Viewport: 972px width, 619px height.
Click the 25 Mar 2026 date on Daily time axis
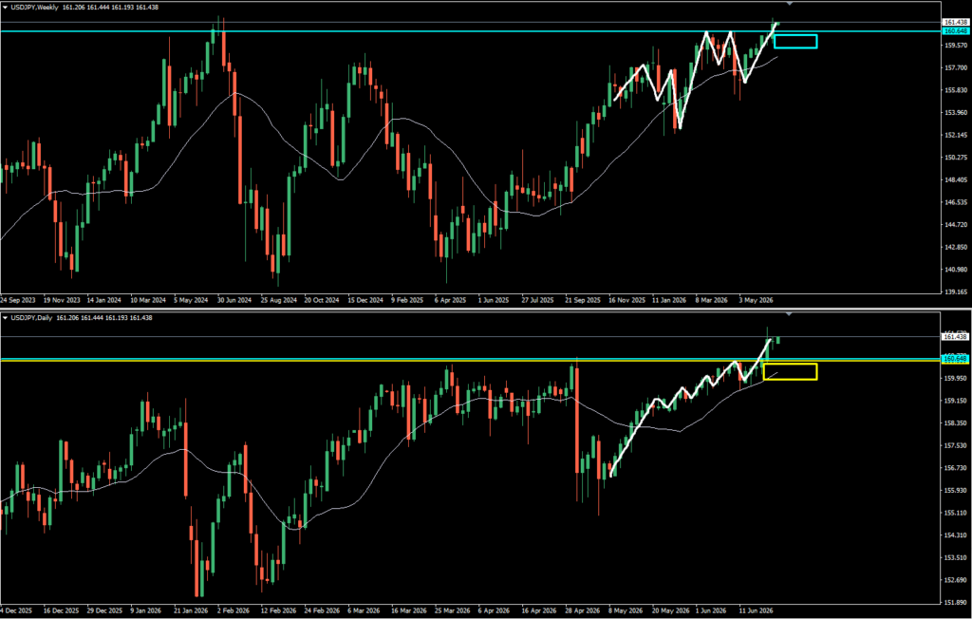point(453,610)
